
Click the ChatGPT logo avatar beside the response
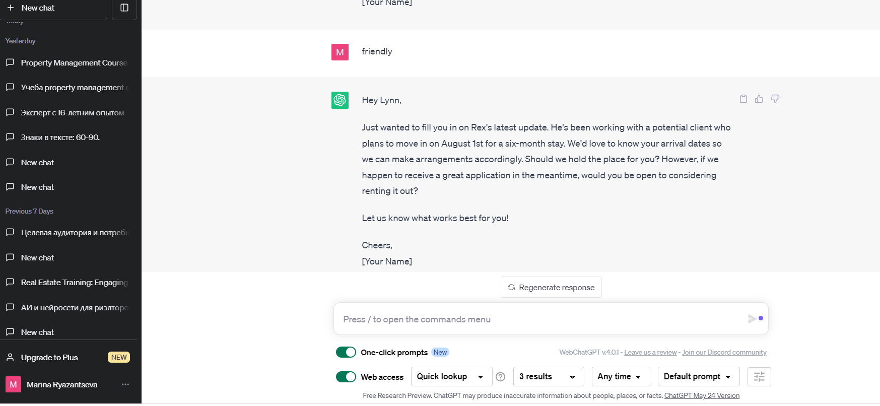click(340, 100)
